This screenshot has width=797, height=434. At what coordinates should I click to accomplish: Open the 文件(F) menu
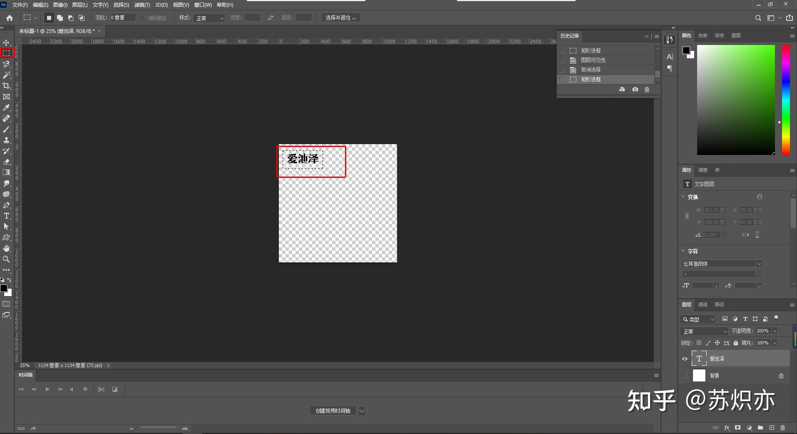coord(20,5)
